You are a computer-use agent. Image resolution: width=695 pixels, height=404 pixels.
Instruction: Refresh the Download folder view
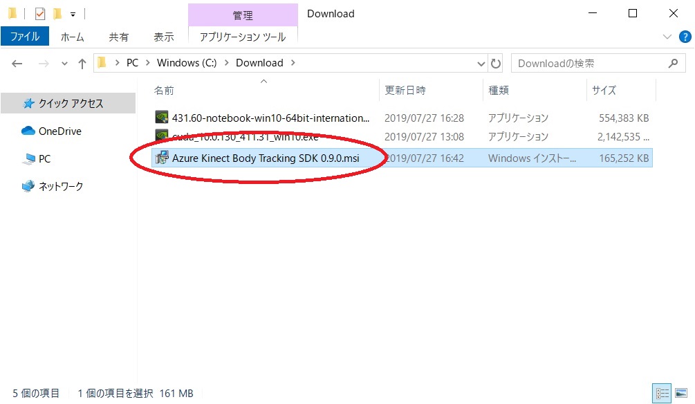tap(496, 64)
